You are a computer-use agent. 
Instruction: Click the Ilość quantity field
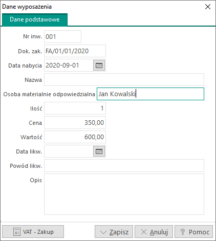[75, 108]
